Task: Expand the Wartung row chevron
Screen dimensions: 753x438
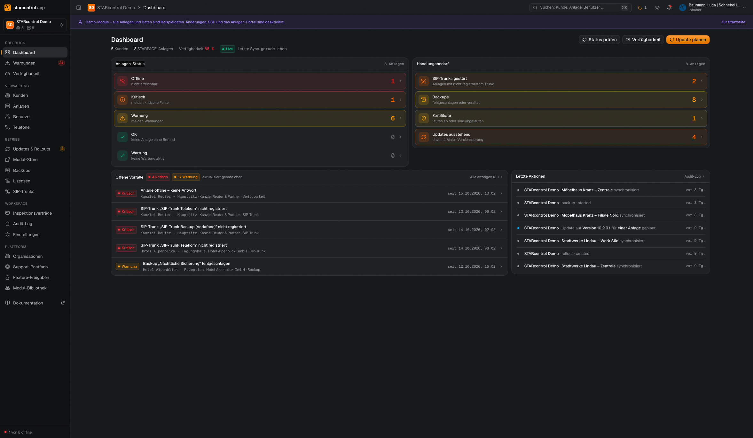Action: pyautogui.click(x=401, y=156)
